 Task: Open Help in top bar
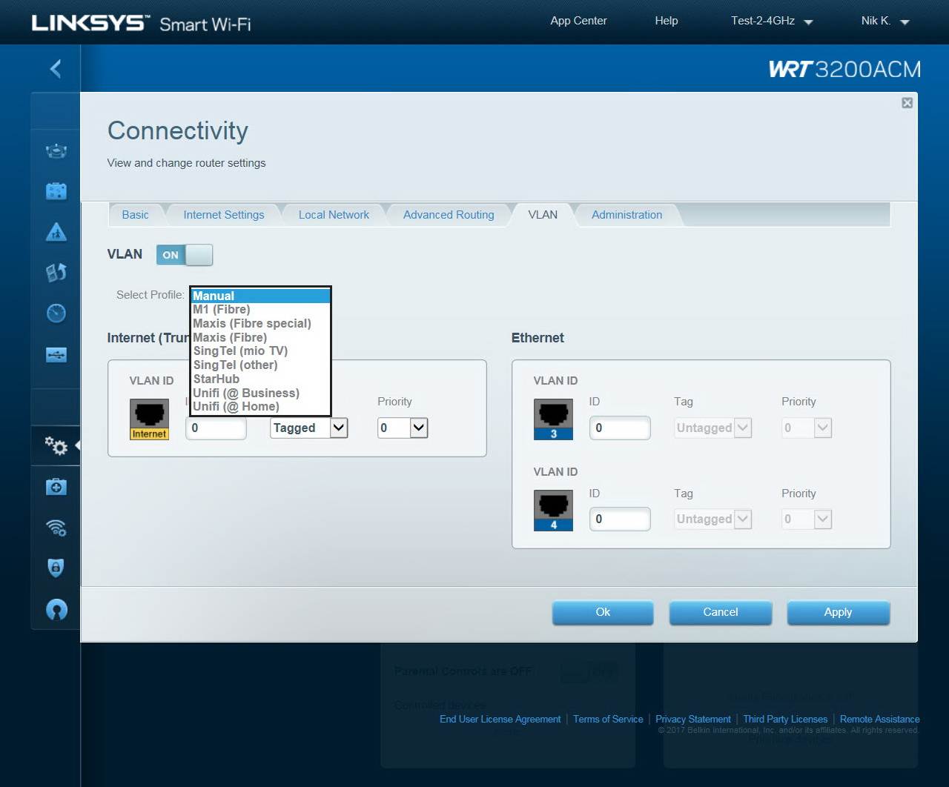[667, 21]
